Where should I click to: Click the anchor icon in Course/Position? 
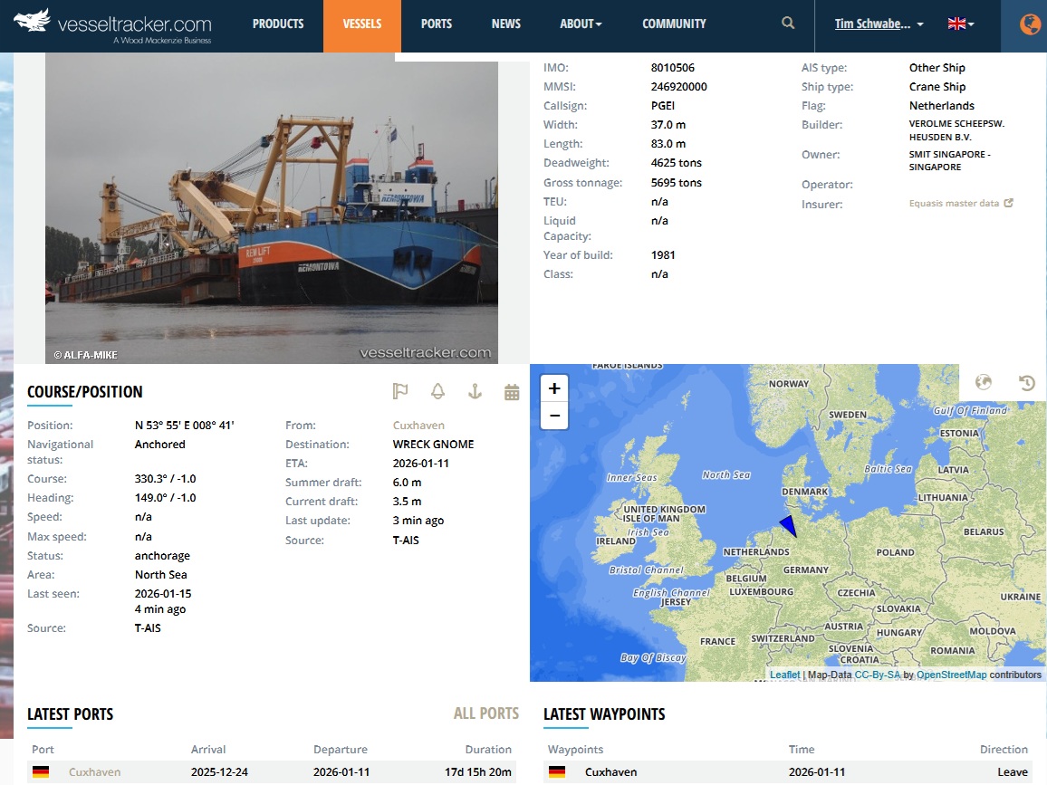pyautogui.click(x=475, y=391)
